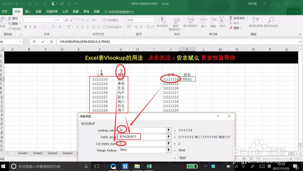The image size is (303, 171).
Task: Open the Clear (清除) dropdown arrow
Action: click(241, 28)
